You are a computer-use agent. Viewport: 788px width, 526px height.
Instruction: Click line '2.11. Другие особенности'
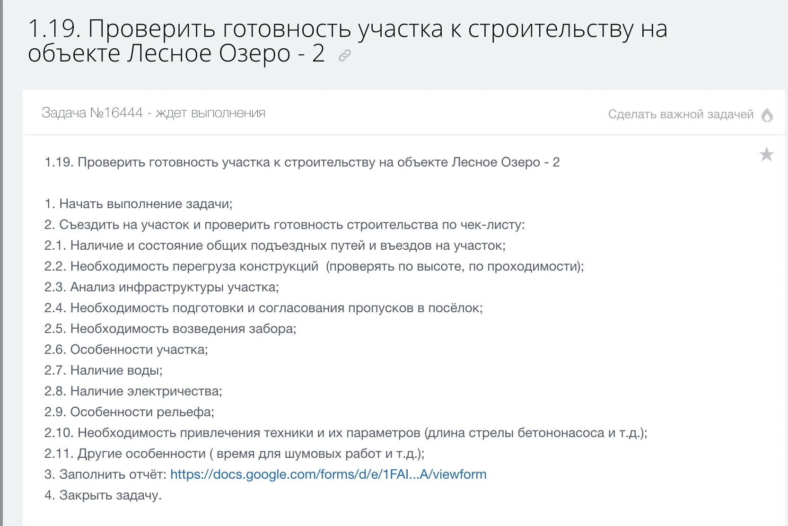pyautogui.click(x=235, y=454)
